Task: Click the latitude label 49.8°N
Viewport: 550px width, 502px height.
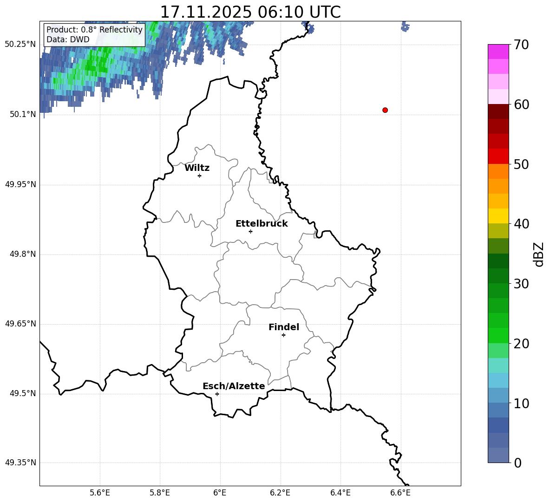Action: (23, 254)
